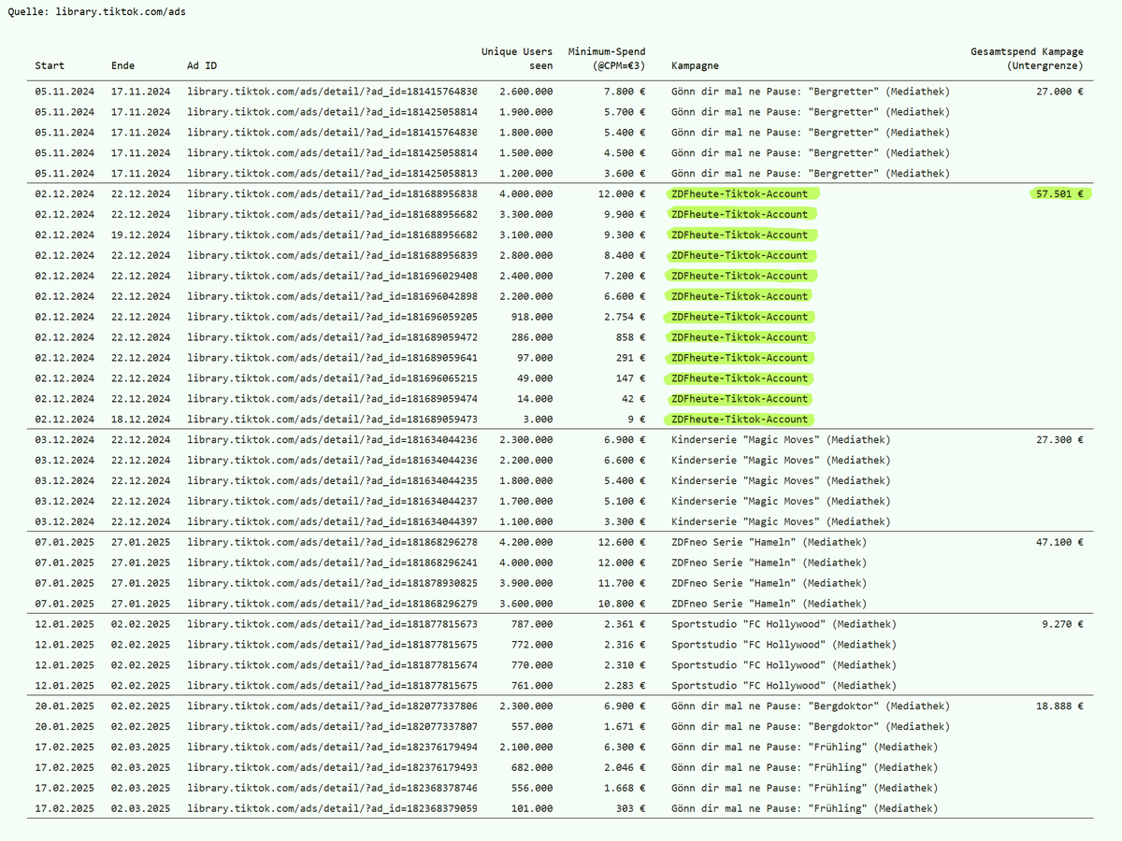
Task: Select the total spend value "27.300 €"
Action: 1060,440
